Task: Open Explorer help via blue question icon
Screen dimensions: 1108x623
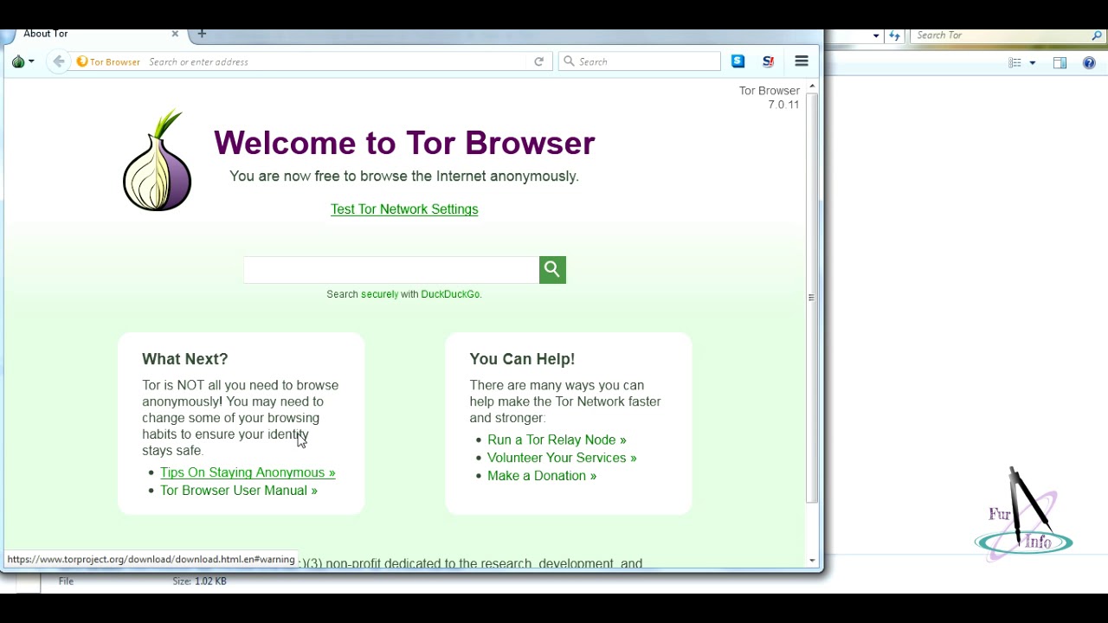Action: pyautogui.click(x=1089, y=62)
